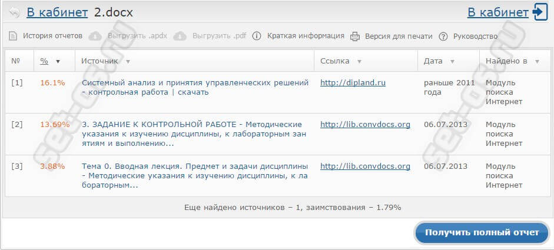
Task: Click the Ссылка column header label
Action: point(335,61)
